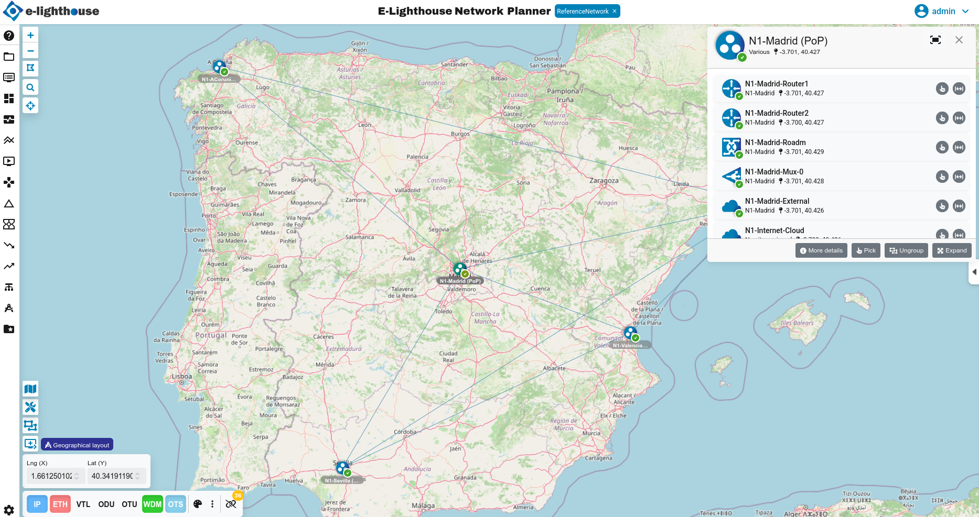Click the e-lighthouse logo
Viewport: 979px width, 517px height.
coord(51,11)
